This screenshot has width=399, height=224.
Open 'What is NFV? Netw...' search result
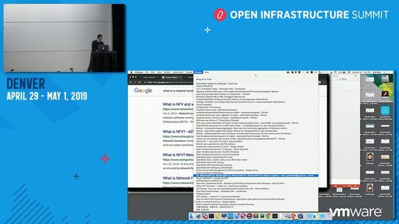click(178, 155)
